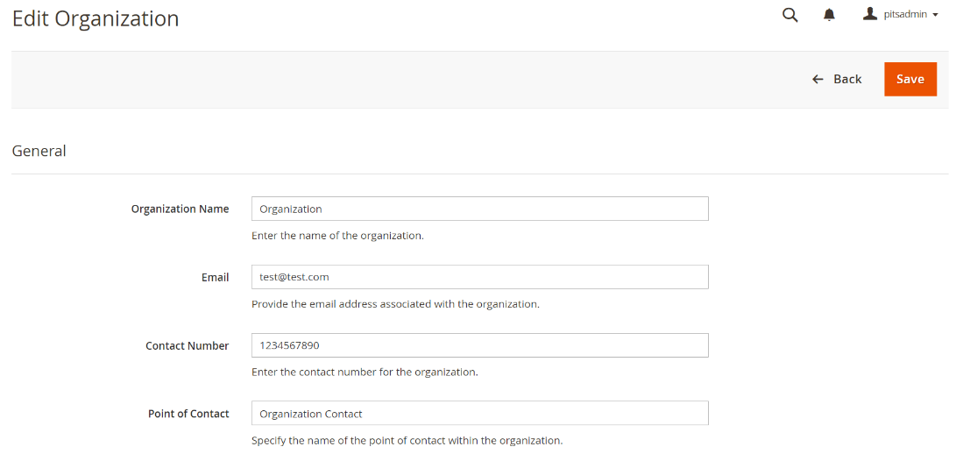This screenshot has height=454, width=963.
Task: Click into the Email input field
Action: (x=479, y=277)
